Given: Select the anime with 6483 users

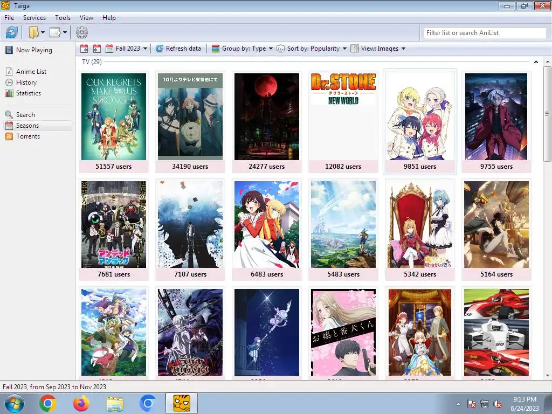Looking at the screenshot, I should click(x=267, y=230).
